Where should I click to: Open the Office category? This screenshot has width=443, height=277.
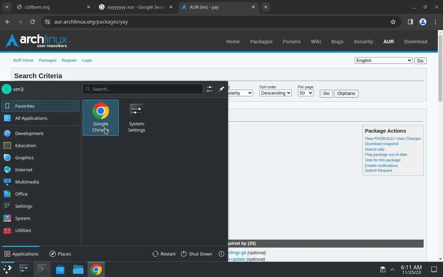coord(40,194)
